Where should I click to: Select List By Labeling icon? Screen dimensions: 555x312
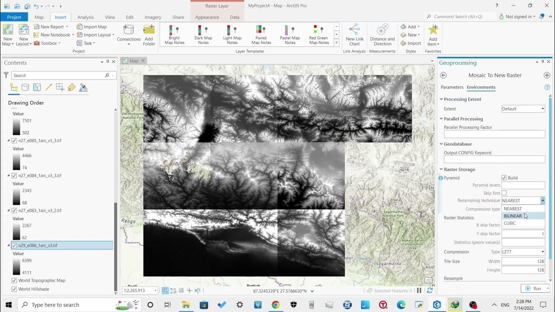click(x=72, y=88)
